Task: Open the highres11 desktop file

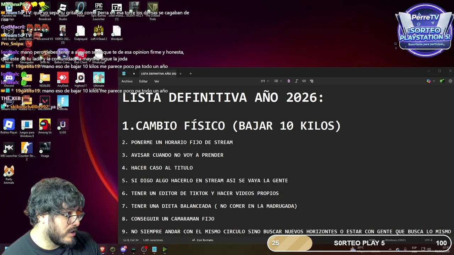Action: [81, 80]
